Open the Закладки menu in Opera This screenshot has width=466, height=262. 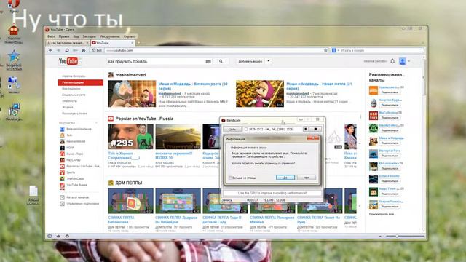coord(89,36)
